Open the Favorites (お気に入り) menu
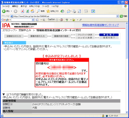 34,6
